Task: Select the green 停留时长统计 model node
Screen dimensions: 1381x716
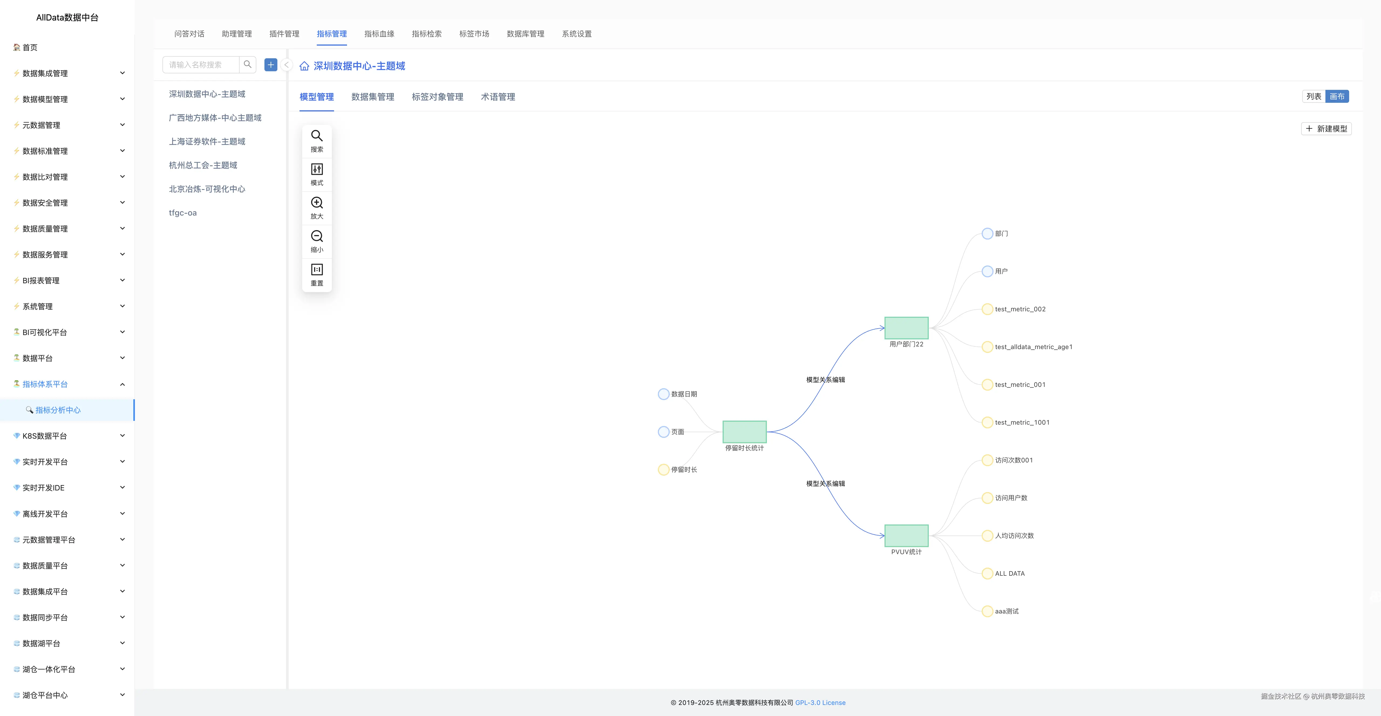Action: pos(744,431)
